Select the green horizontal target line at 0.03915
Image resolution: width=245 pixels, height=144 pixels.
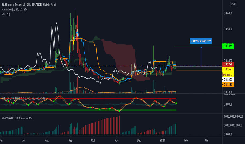(x=198, y=46)
